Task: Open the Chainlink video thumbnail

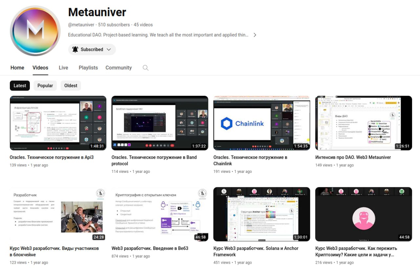Action: (x=262, y=123)
